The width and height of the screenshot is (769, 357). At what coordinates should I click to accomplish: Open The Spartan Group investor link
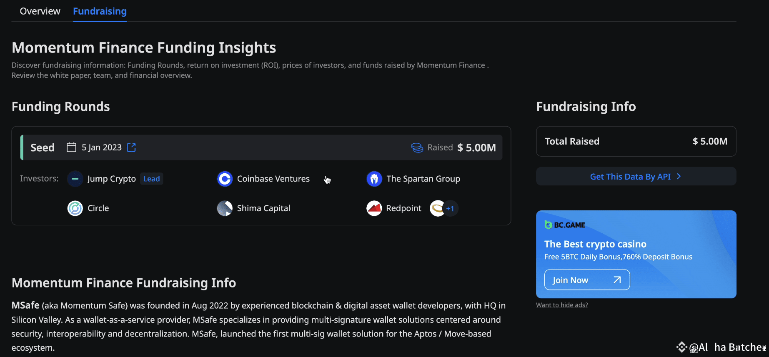(x=423, y=179)
